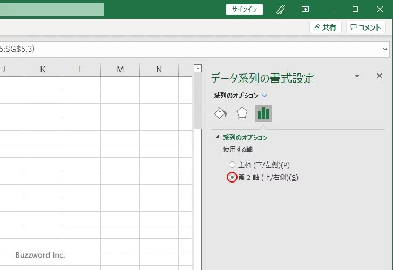Click the title bar search box
Viewport: 393px width, 270px height.
52,10
